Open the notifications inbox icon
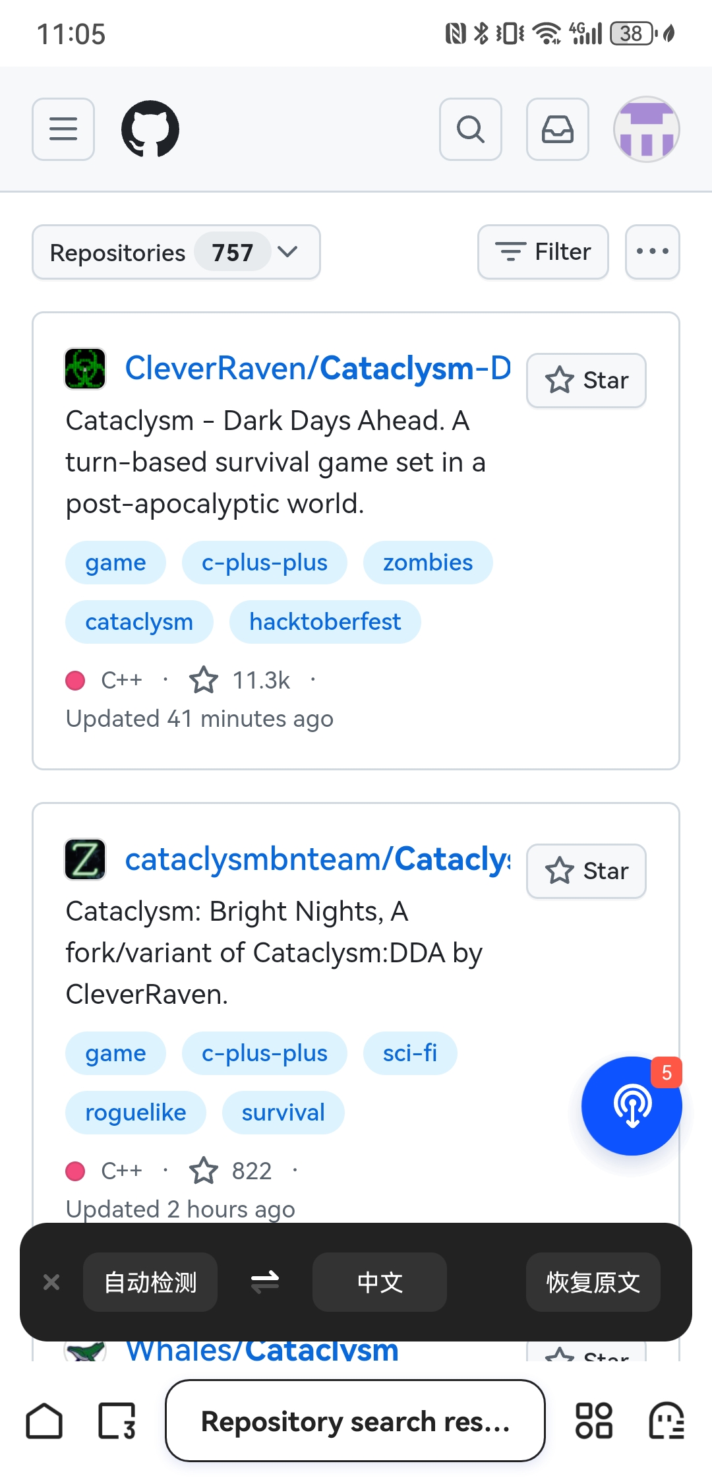Image resolution: width=712 pixels, height=1480 pixels. [558, 129]
